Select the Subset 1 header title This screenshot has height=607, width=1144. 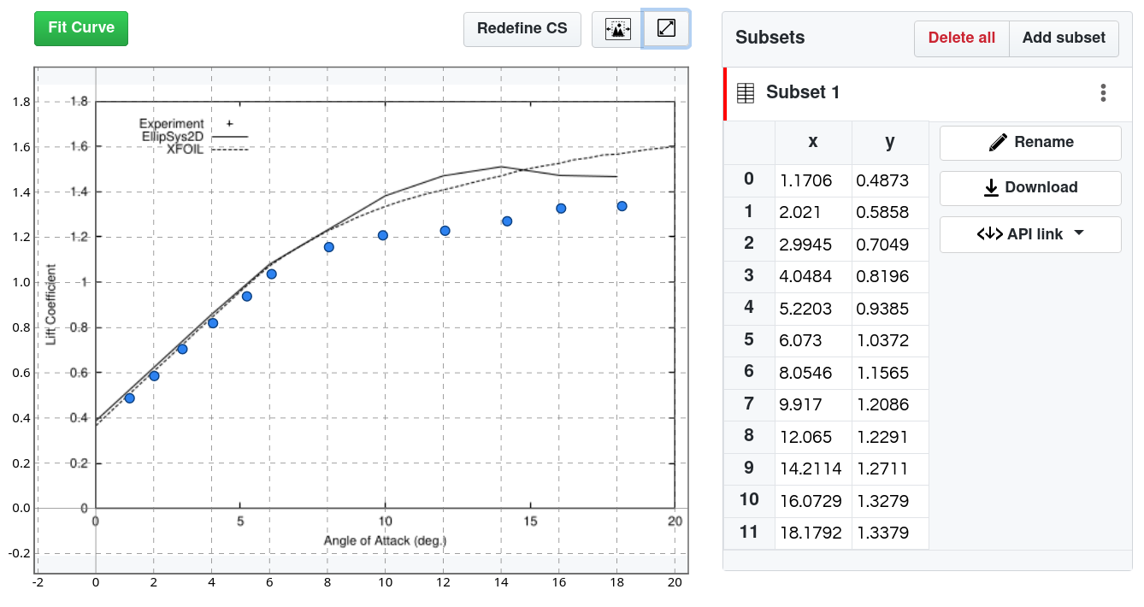803,92
